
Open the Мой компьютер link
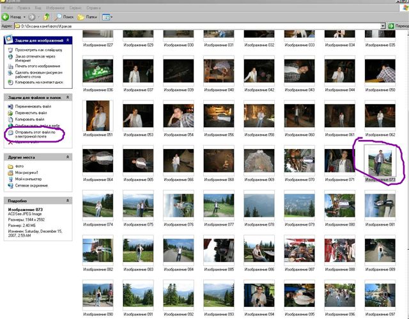pyautogui.click(x=28, y=179)
